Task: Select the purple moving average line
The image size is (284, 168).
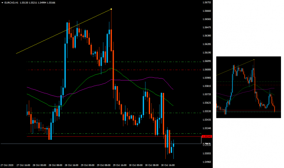Action: [127, 80]
